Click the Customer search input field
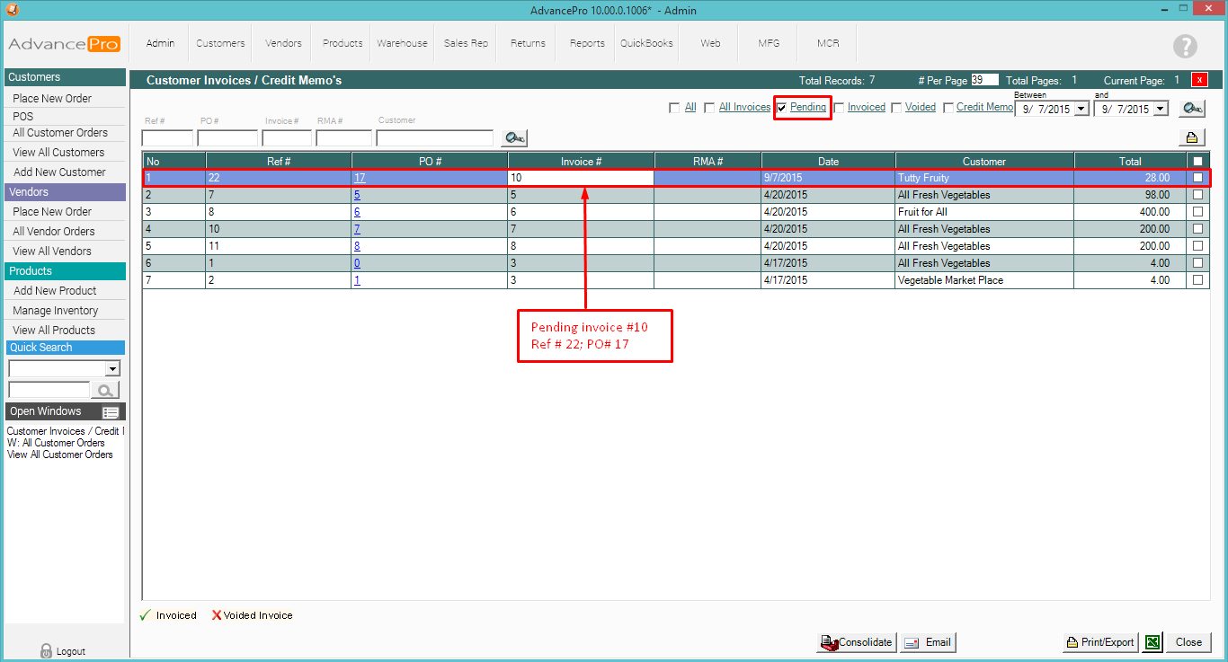This screenshot has width=1228, height=662. 434,138
